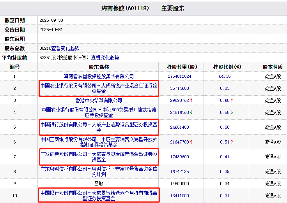Click red up arrow beside 0.68 percentage
287x203 pixels.
click(232, 100)
